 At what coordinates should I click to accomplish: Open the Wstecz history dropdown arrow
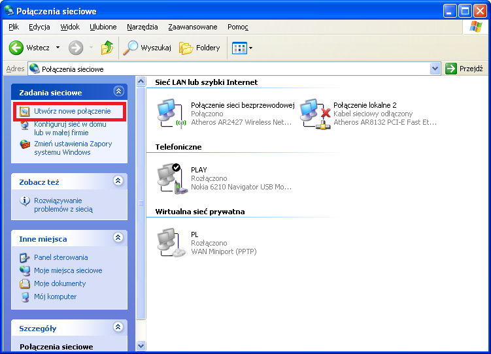(58, 48)
